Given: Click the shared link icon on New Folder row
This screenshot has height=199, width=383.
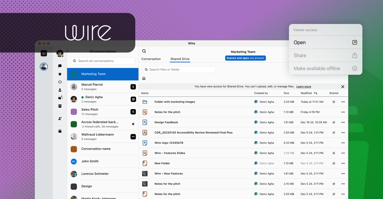Looking at the screenshot, I should 334,163.
